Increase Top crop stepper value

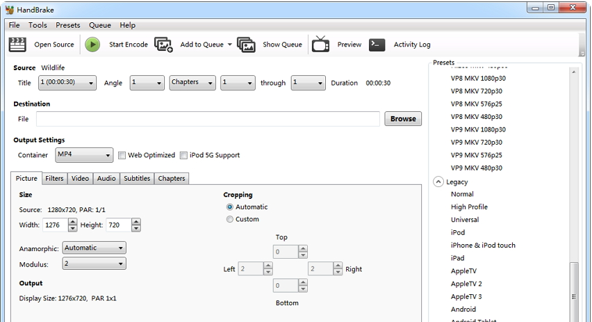coord(303,249)
